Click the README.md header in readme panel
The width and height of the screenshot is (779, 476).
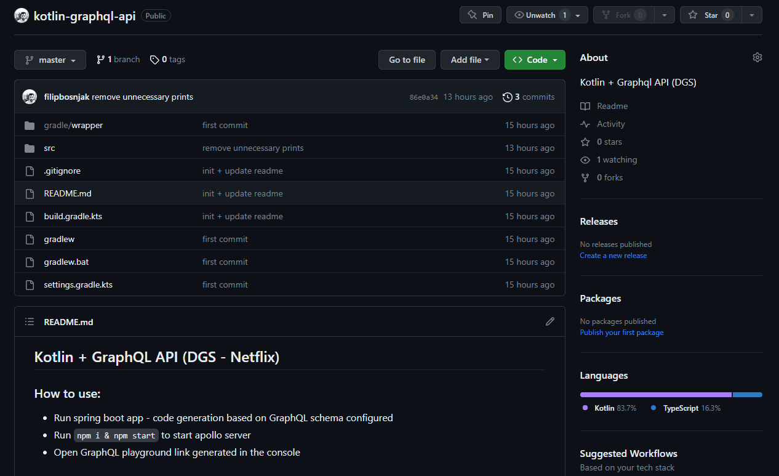pyautogui.click(x=68, y=321)
